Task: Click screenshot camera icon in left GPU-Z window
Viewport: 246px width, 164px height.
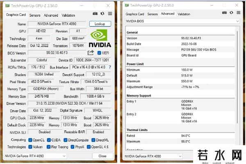Action: click(x=95, y=13)
